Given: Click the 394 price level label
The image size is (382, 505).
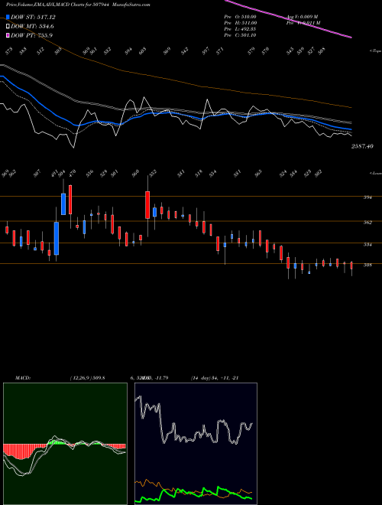Looking at the screenshot, I should click(367, 197).
